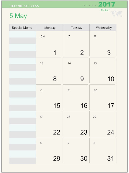This screenshot has width=129, height=173.
Task: Select day 30 in the calendar
Action: 76,151
